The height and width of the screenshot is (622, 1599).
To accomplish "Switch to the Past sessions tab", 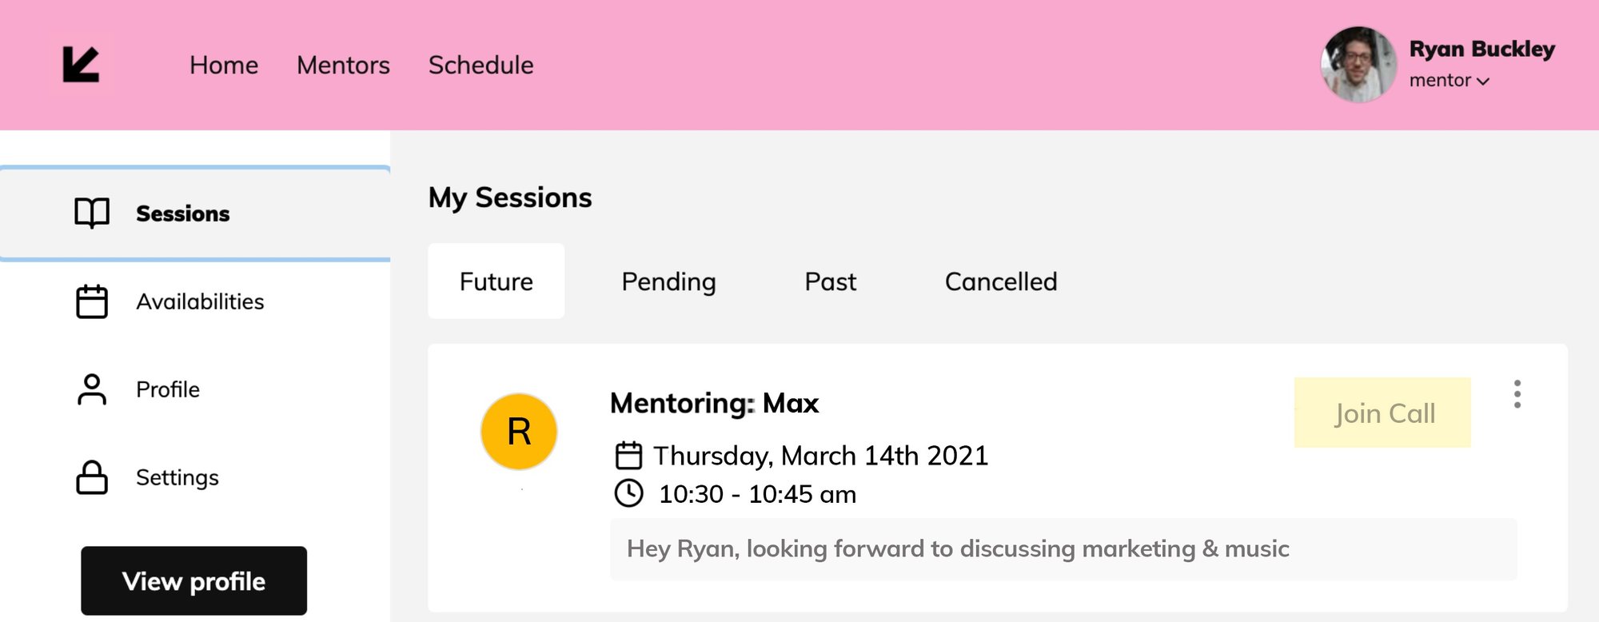I will point(830,281).
